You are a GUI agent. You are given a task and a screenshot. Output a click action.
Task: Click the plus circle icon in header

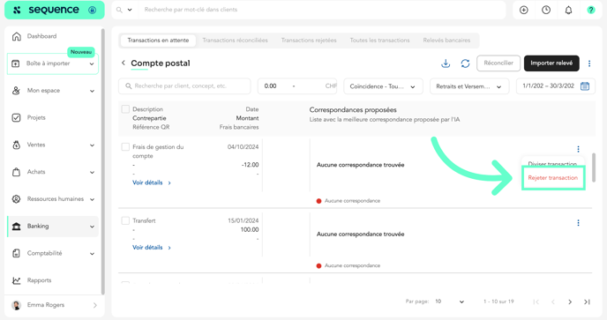point(524,10)
